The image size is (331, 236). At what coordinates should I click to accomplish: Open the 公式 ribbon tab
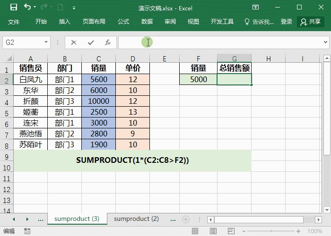tap(123, 22)
